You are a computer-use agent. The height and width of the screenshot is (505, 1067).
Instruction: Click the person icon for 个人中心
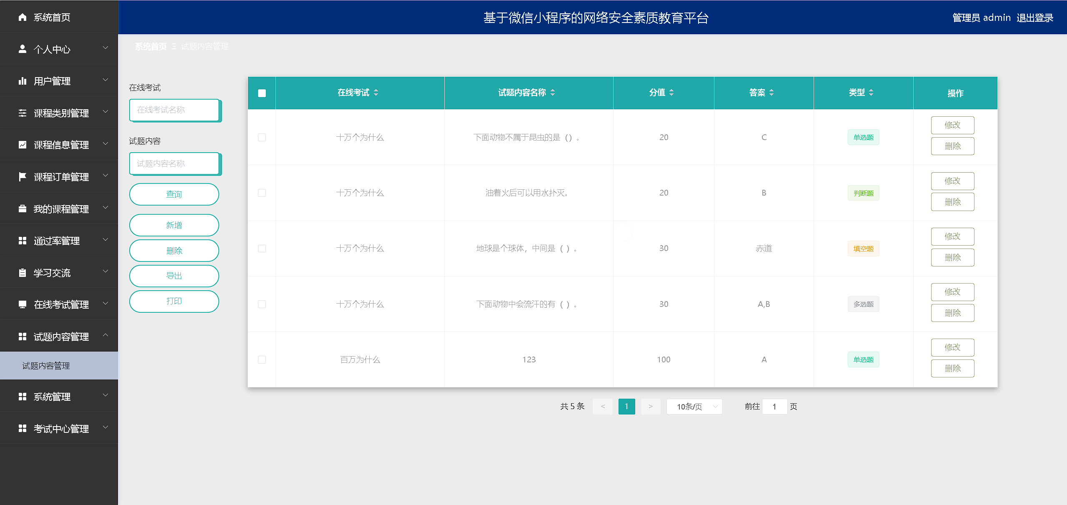(23, 49)
